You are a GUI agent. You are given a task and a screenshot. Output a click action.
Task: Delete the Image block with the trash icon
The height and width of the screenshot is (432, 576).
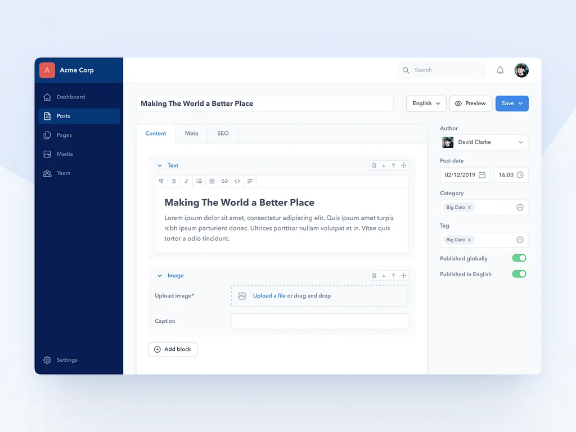point(374,275)
